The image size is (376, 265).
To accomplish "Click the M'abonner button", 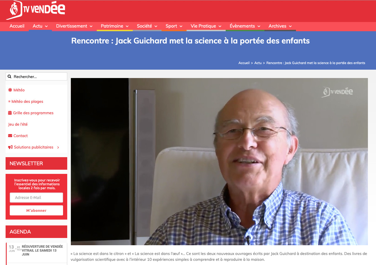I will pos(36,210).
